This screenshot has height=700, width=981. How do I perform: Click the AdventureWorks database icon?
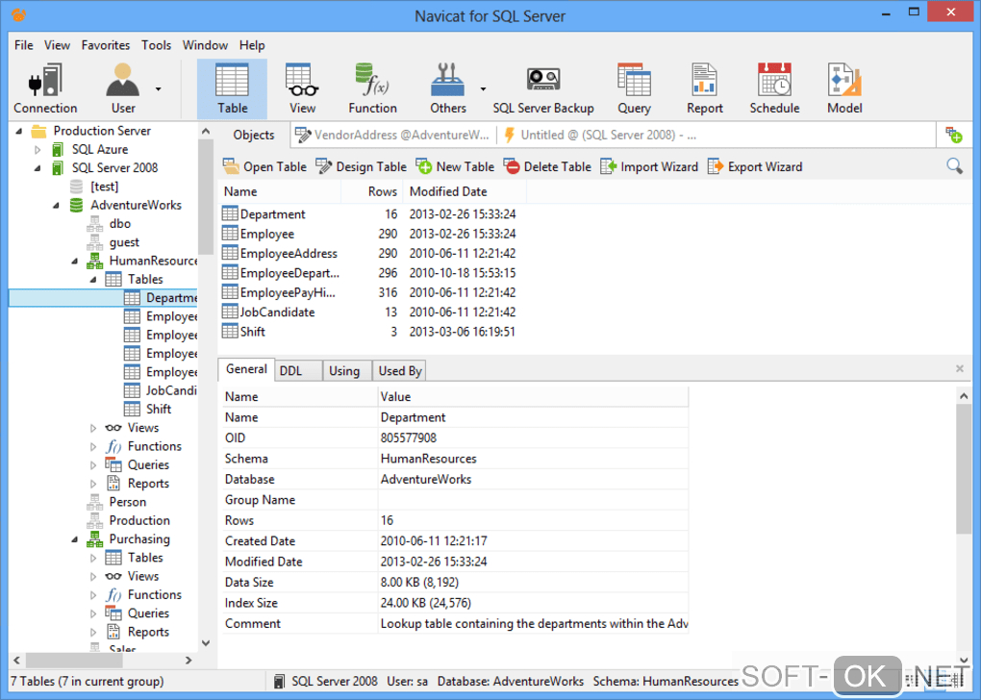[76, 205]
